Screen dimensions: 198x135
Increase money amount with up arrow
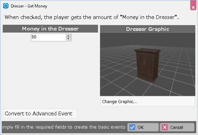point(68,36)
